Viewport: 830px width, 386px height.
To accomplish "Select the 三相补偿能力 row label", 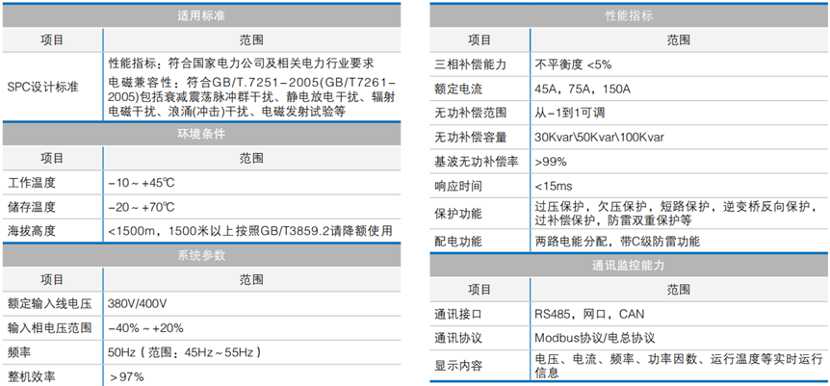I will (472, 64).
